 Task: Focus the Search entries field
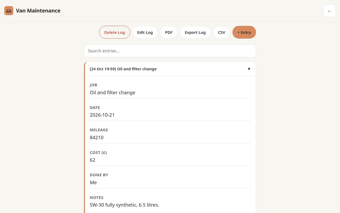[170, 51]
